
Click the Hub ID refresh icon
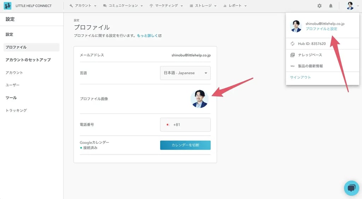pos(292,44)
